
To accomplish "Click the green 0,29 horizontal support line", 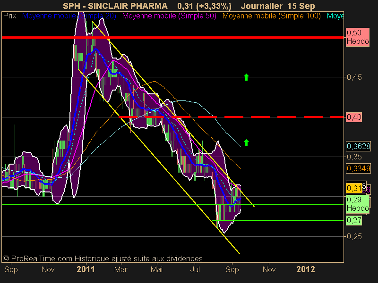I will coord(172,204).
